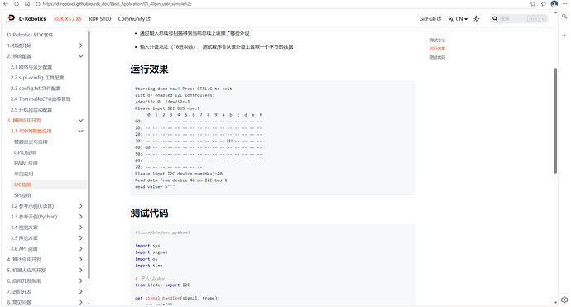This screenshot has width=571, height=307.
Task: Toggle light/dark theme sun icon
Action: [476, 18]
